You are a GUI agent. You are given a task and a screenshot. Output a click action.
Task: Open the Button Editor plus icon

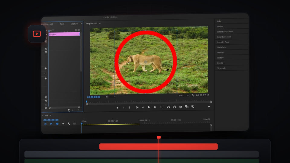(209, 107)
